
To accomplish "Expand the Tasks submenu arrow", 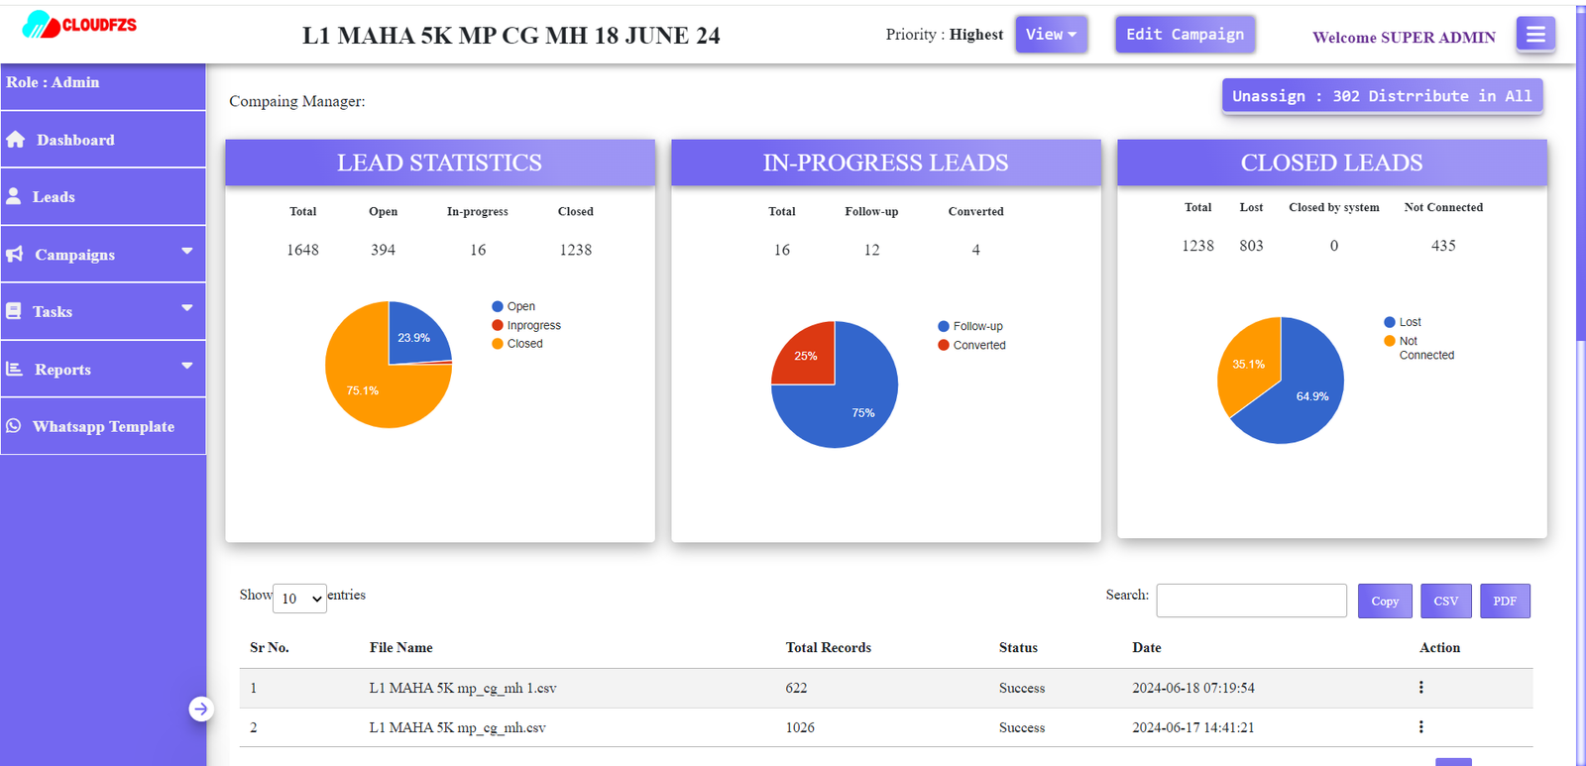I will pos(187,308).
